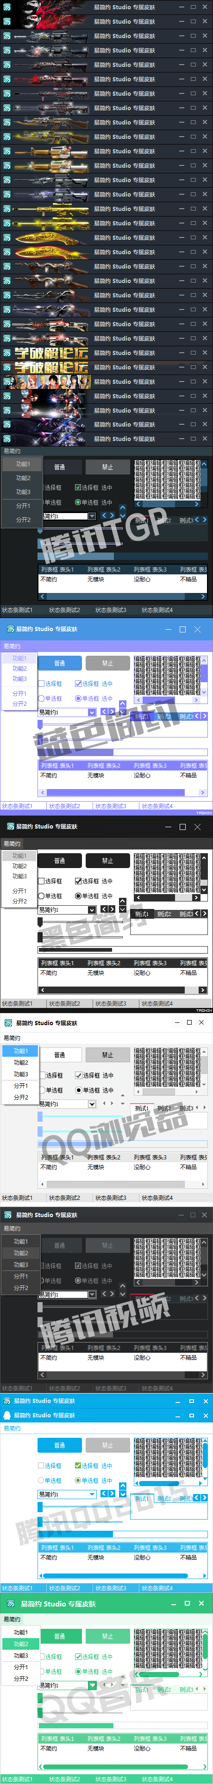Click the left spinner arrow in the black-skin window
The height and width of the screenshot is (1784, 213).
coord(104,908)
